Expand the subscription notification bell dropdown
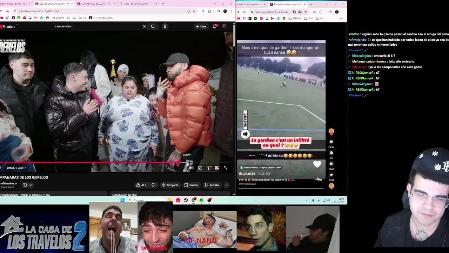Image resolution: width=449 pixels, height=253 pixels. pos(27,185)
